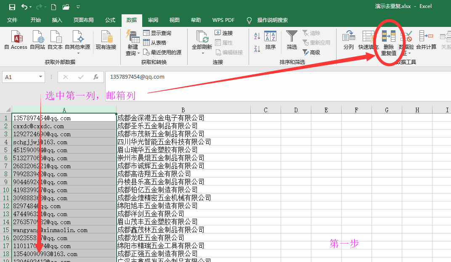The height and width of the screenshot is (262, 451).
Task: Click the Save icon in quick access toolbar
Action: click(12, 7)
